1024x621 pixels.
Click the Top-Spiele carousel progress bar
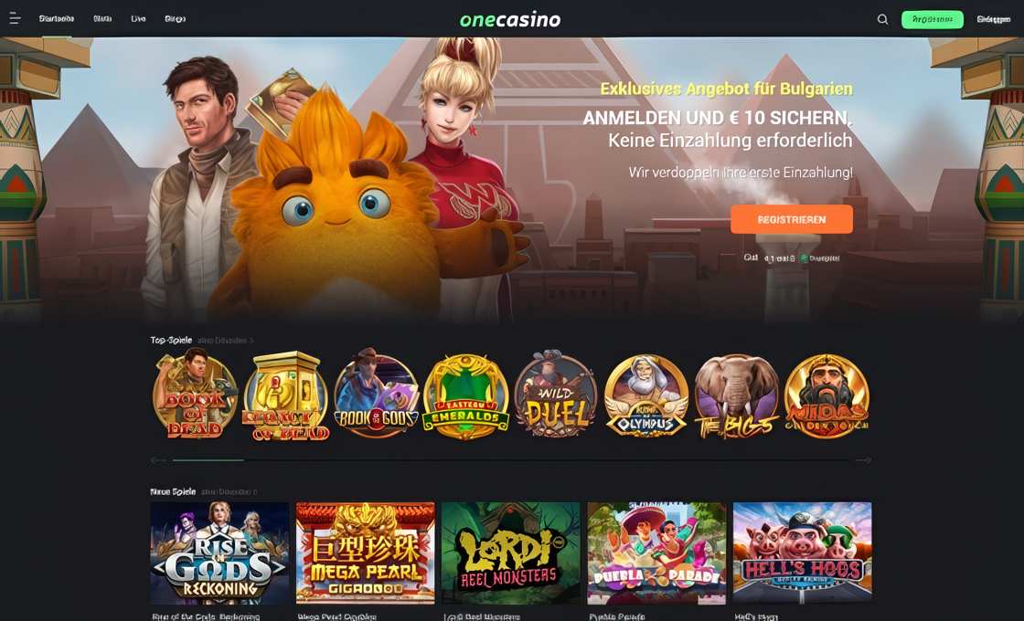point(511,460)
